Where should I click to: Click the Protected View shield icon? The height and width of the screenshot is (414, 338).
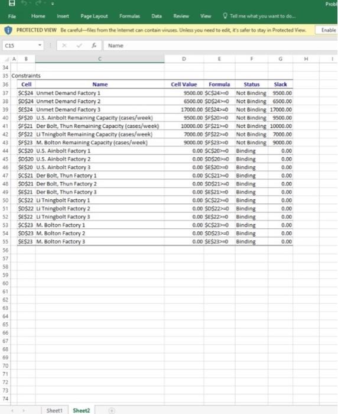8,30
